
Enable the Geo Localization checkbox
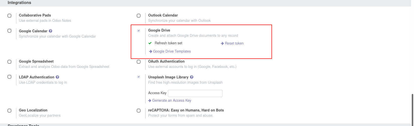click(x=10, y=110)
